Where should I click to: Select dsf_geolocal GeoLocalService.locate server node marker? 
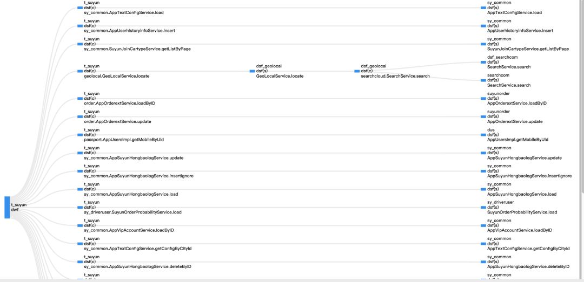pyautogui.click(x=252, y=71)
